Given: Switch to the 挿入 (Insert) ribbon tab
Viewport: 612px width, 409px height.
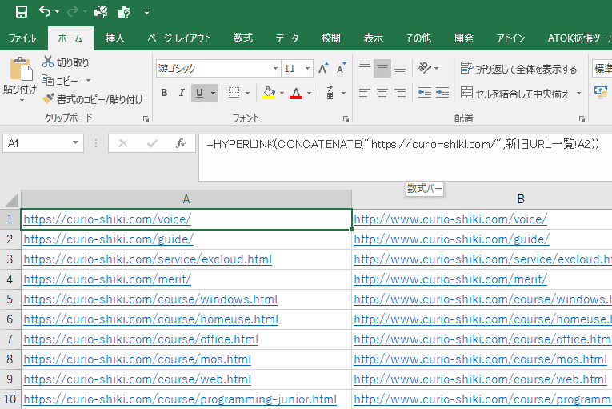Looking at the screenshot, I should tap(115, 38).
